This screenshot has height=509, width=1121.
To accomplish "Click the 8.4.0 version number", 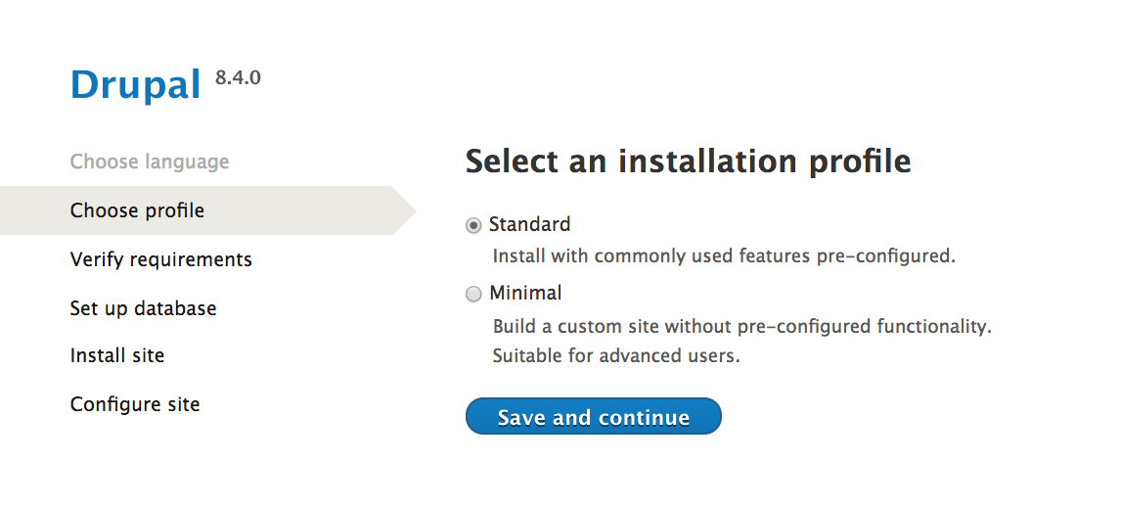I will 238,77.
